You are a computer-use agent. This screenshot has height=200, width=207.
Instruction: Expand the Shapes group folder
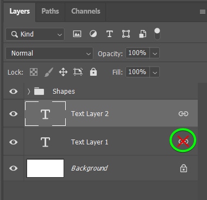[x=29, y=92]
